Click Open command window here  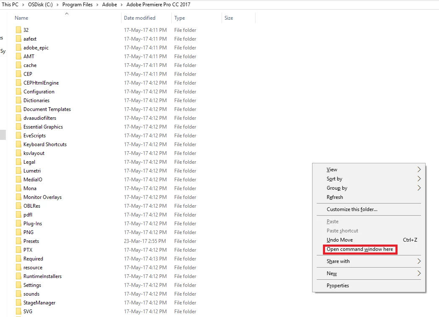click(360, 249)
